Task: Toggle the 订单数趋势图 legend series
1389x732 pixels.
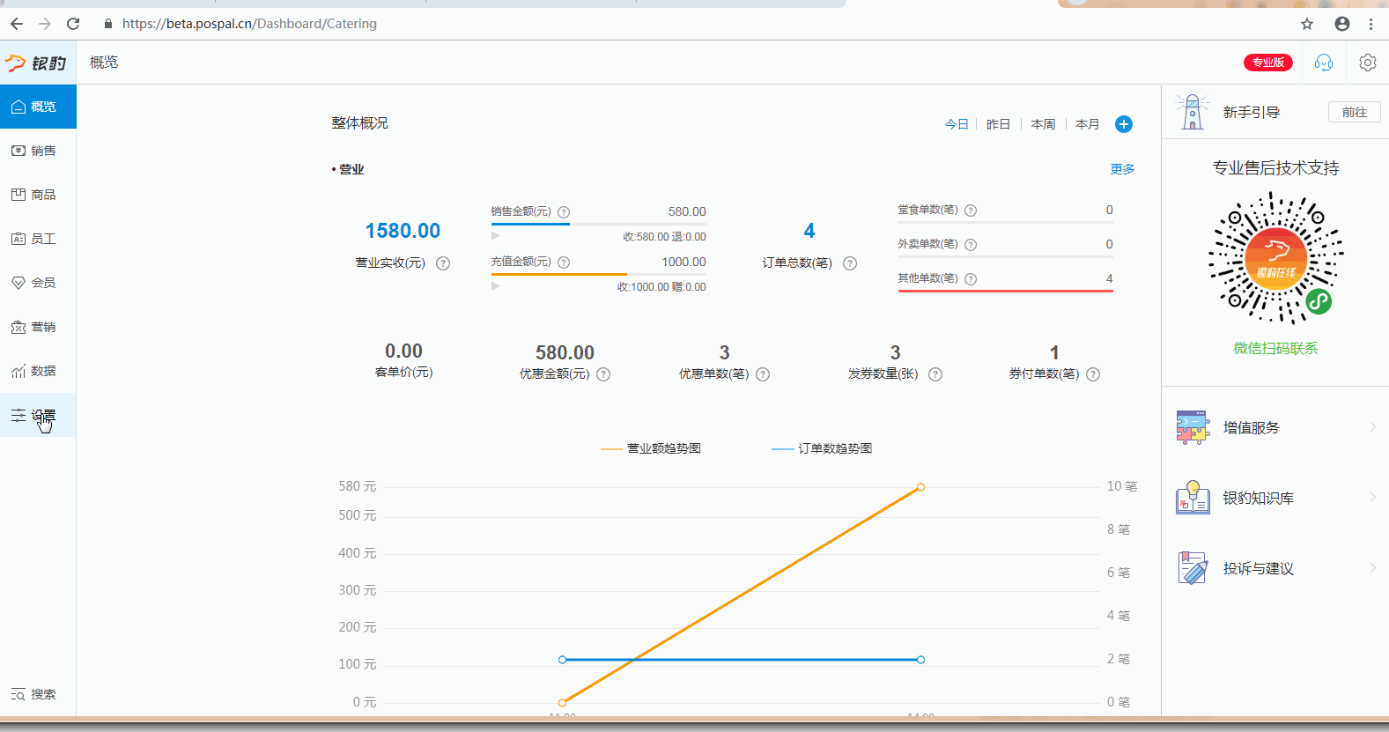Action: coord(822,449)
